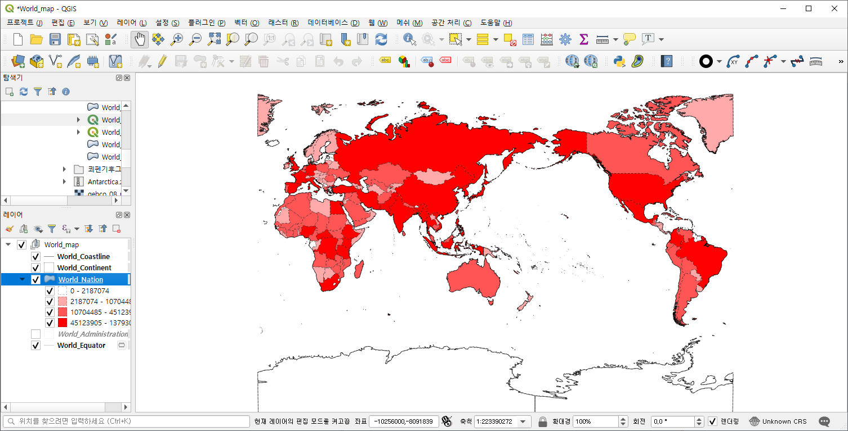Screen dimensions: 848x431
Task: Click the New Project icon
Action: 18,39
